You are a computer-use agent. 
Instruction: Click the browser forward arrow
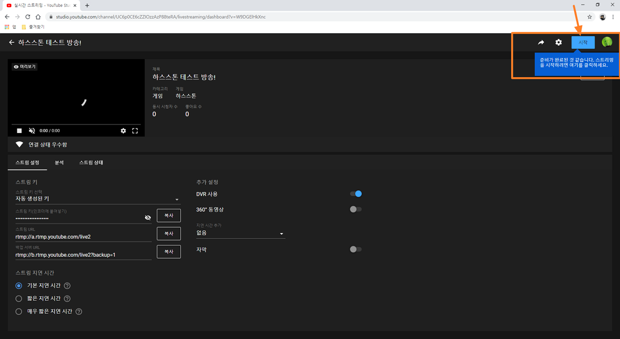17,16
